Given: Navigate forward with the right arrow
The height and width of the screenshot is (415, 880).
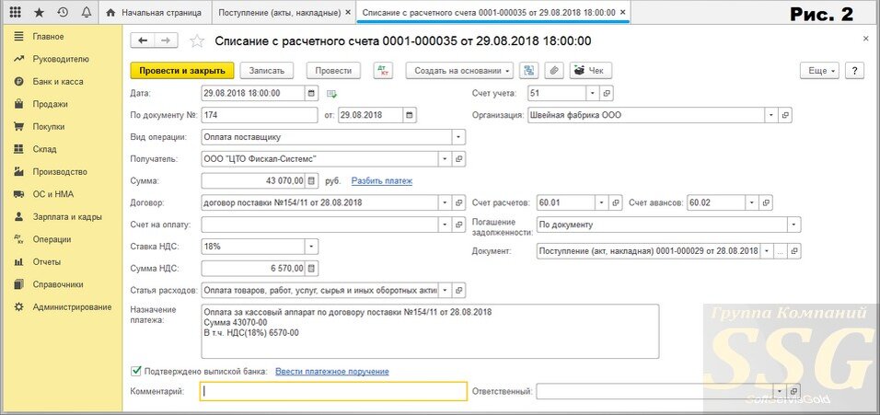Looking at the screenshot, I should pyautogui.click(x=166, y=40).
